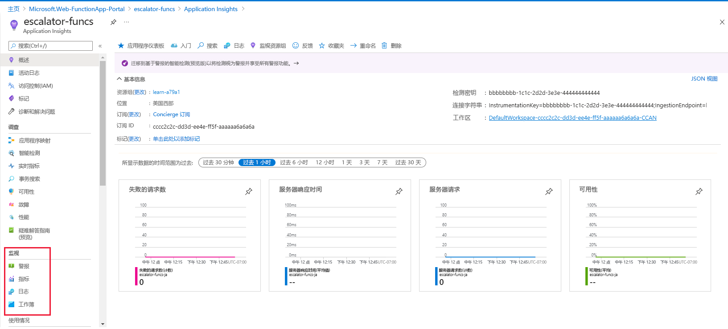The width and height of the screenshot is (728, 329).
Task: Open the DefaultWorkspace workspace link
Action: tap(572, 118)
